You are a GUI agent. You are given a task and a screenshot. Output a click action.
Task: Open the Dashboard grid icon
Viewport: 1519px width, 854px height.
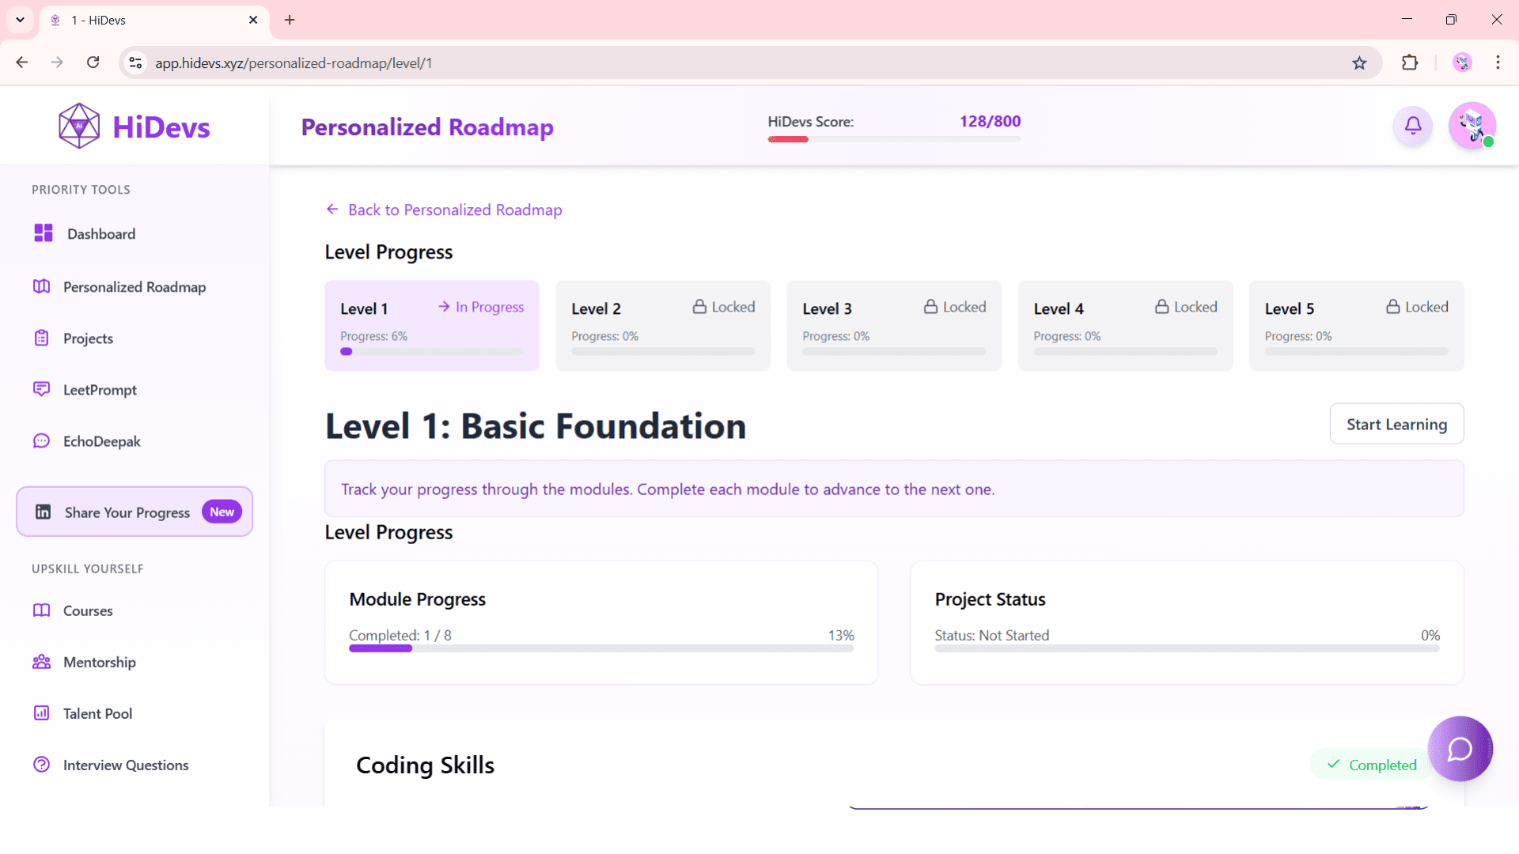pyautogui.click(x=44, y=232)
